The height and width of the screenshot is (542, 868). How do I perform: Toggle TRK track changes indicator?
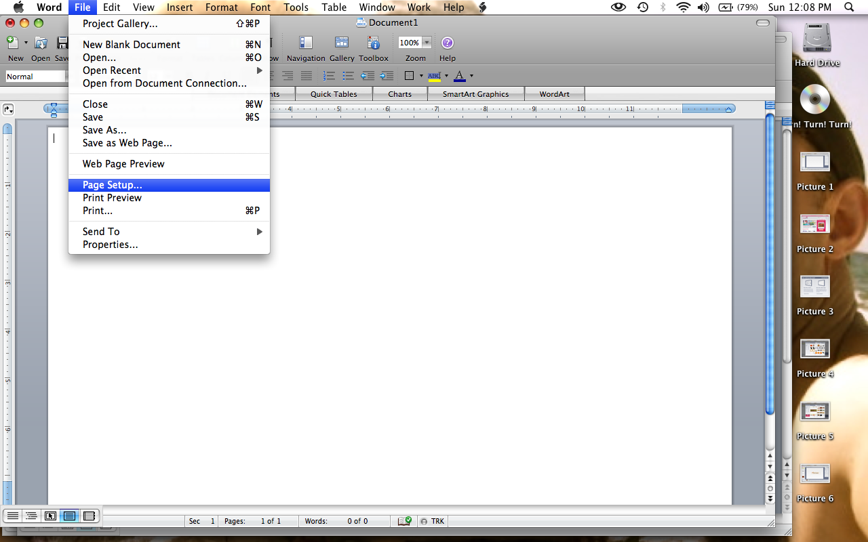click(x=433, y=521)
